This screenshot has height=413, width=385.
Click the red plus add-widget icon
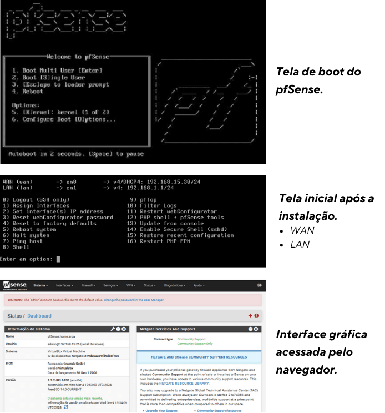250,315
